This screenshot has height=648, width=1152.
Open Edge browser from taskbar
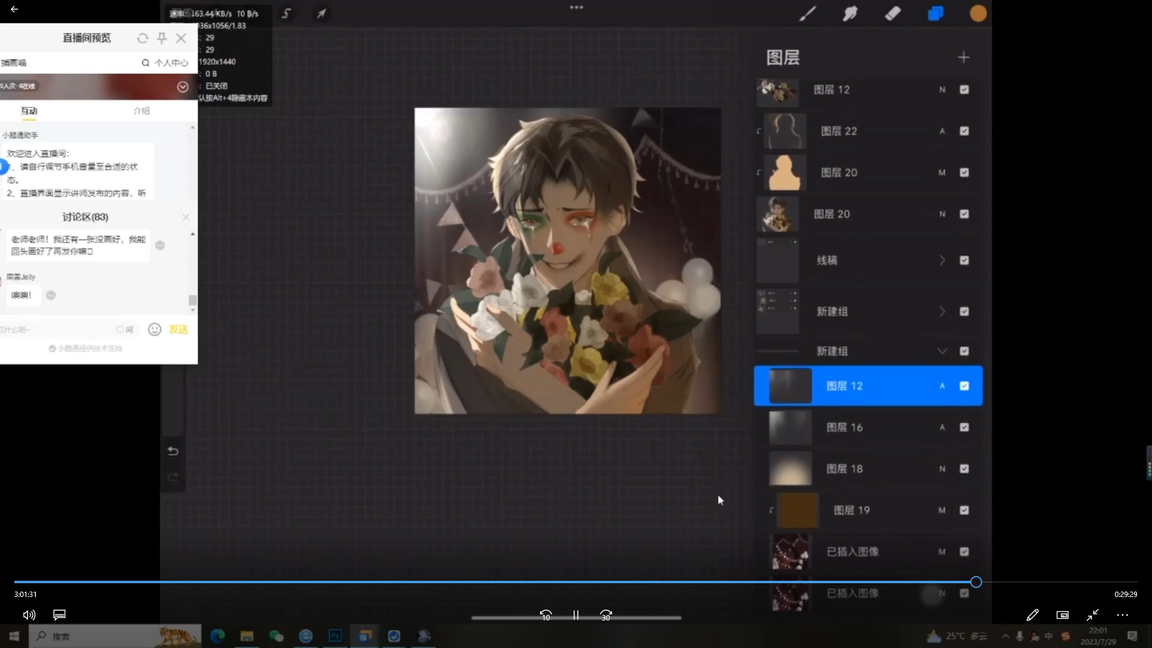(x=217, y=636)
